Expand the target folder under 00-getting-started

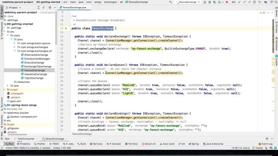(x=5, y=90)
